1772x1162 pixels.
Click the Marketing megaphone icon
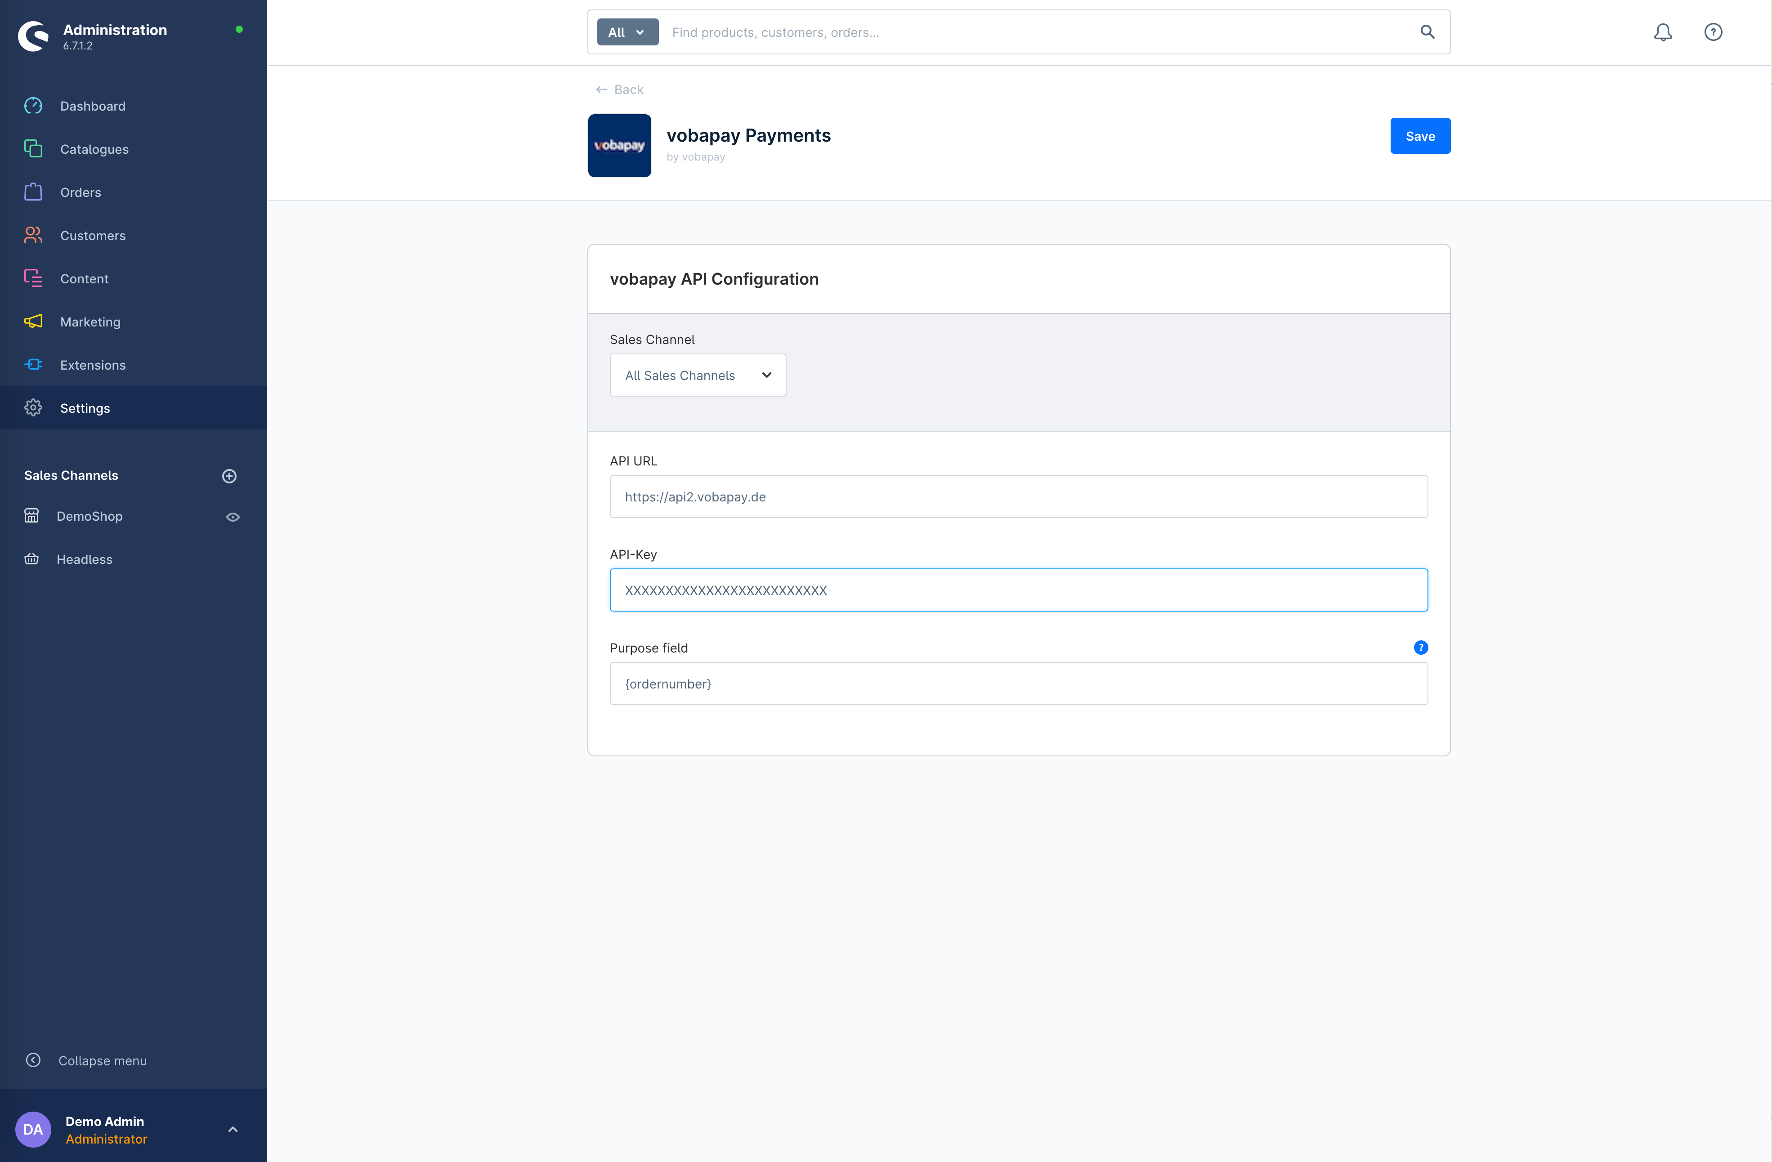(33, 322)
